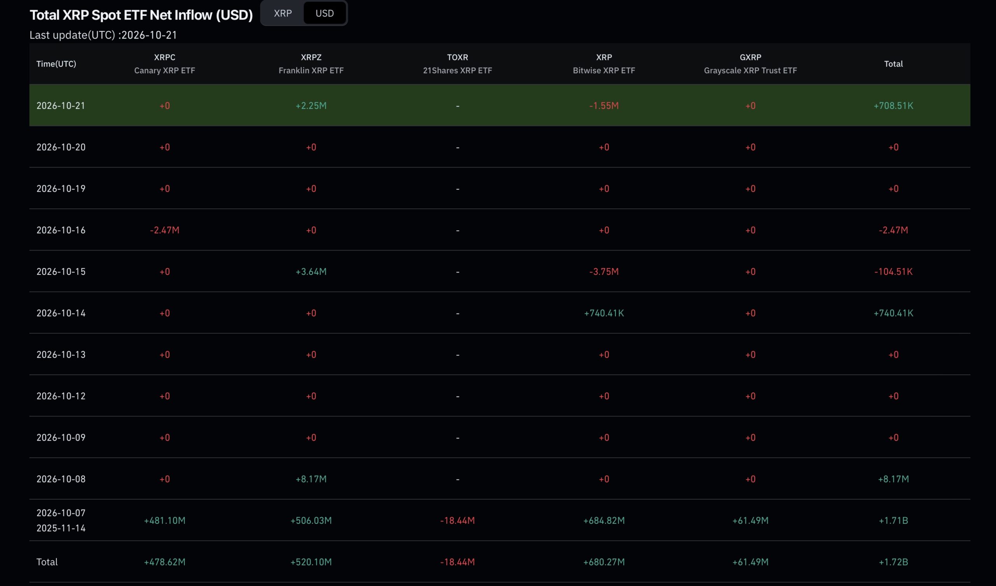The width and height of the screenshot is (996, 586).
Task: Click the Total row label
Action: (47, 562)
